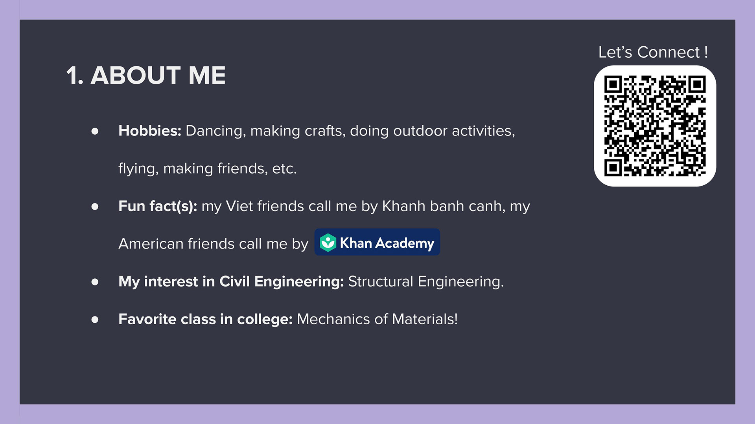Select the bullet point before Fun fact(s)
This screenshot has height=424, width=755.
[x=95, y=207]
